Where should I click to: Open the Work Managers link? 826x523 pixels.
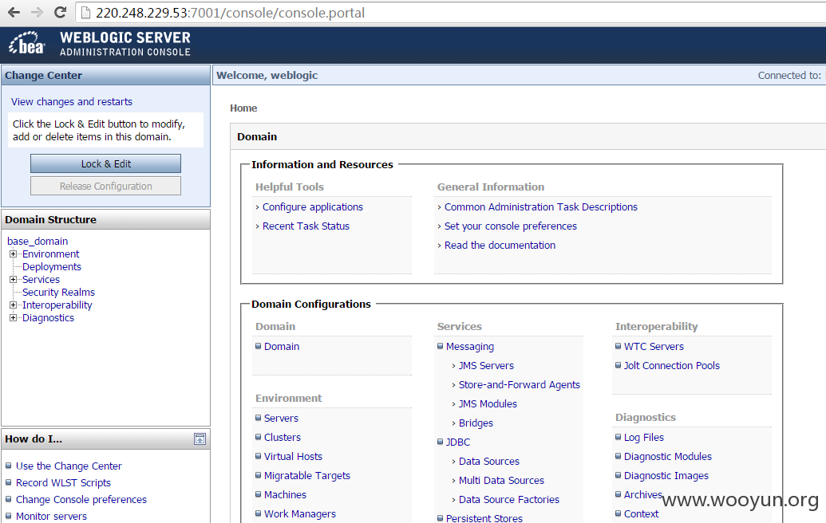tap(300, 514)
